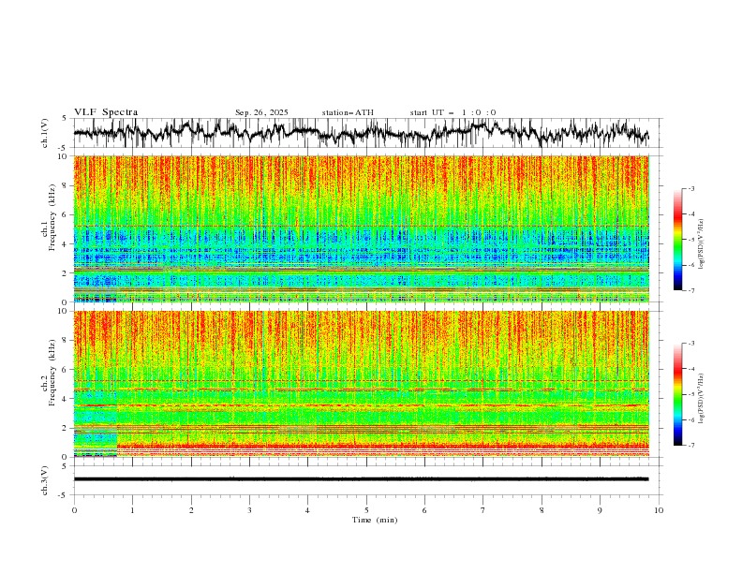This screenshot has height=573, width=742.
Task: Click the "-5" tick on ch.2 colorbar
Action: tap(690, 394)
